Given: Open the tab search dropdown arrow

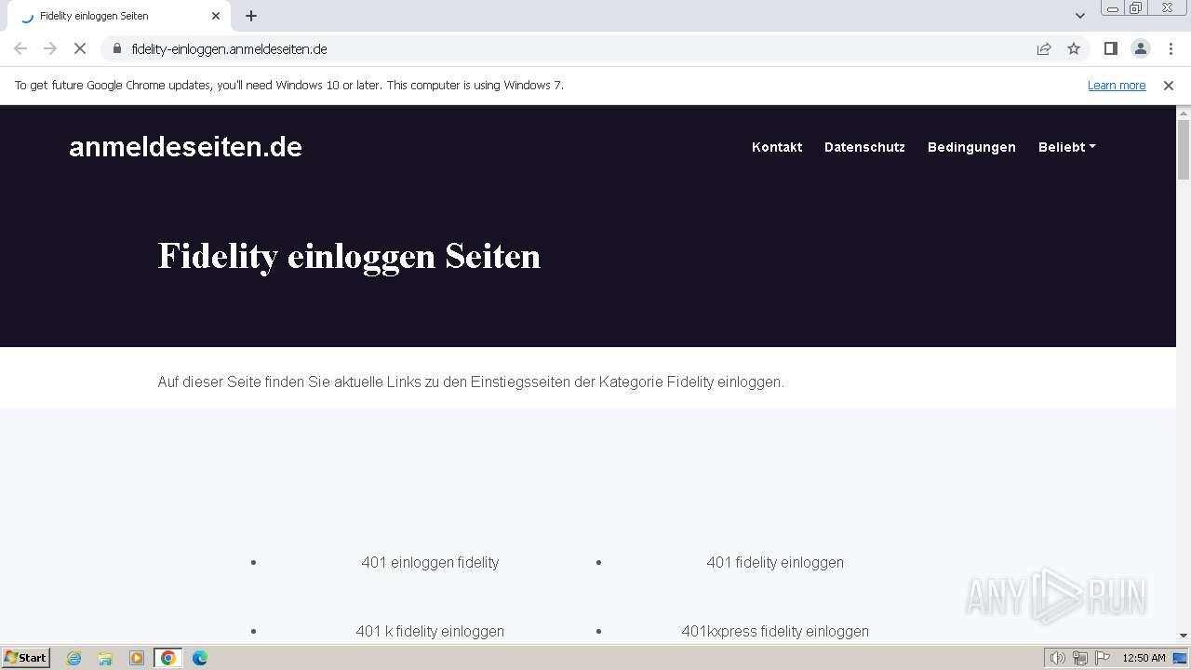Looking at the screenshot, I should tap(1080, 16).
